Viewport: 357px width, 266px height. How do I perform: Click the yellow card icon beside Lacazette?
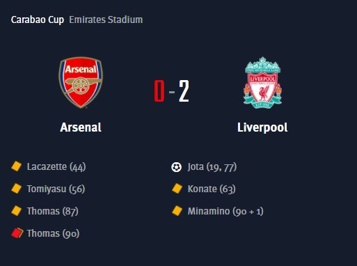point(17,166)
